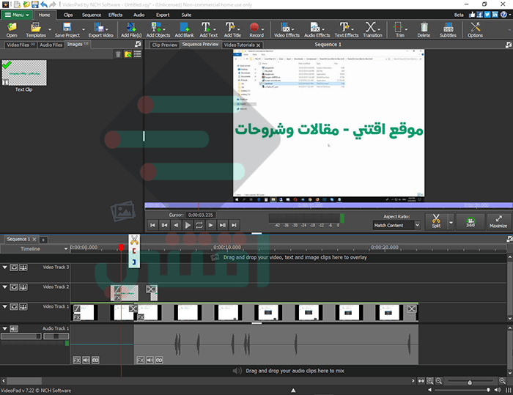
Task: Add a new sequence tab with plus
Action: point(43,240)
